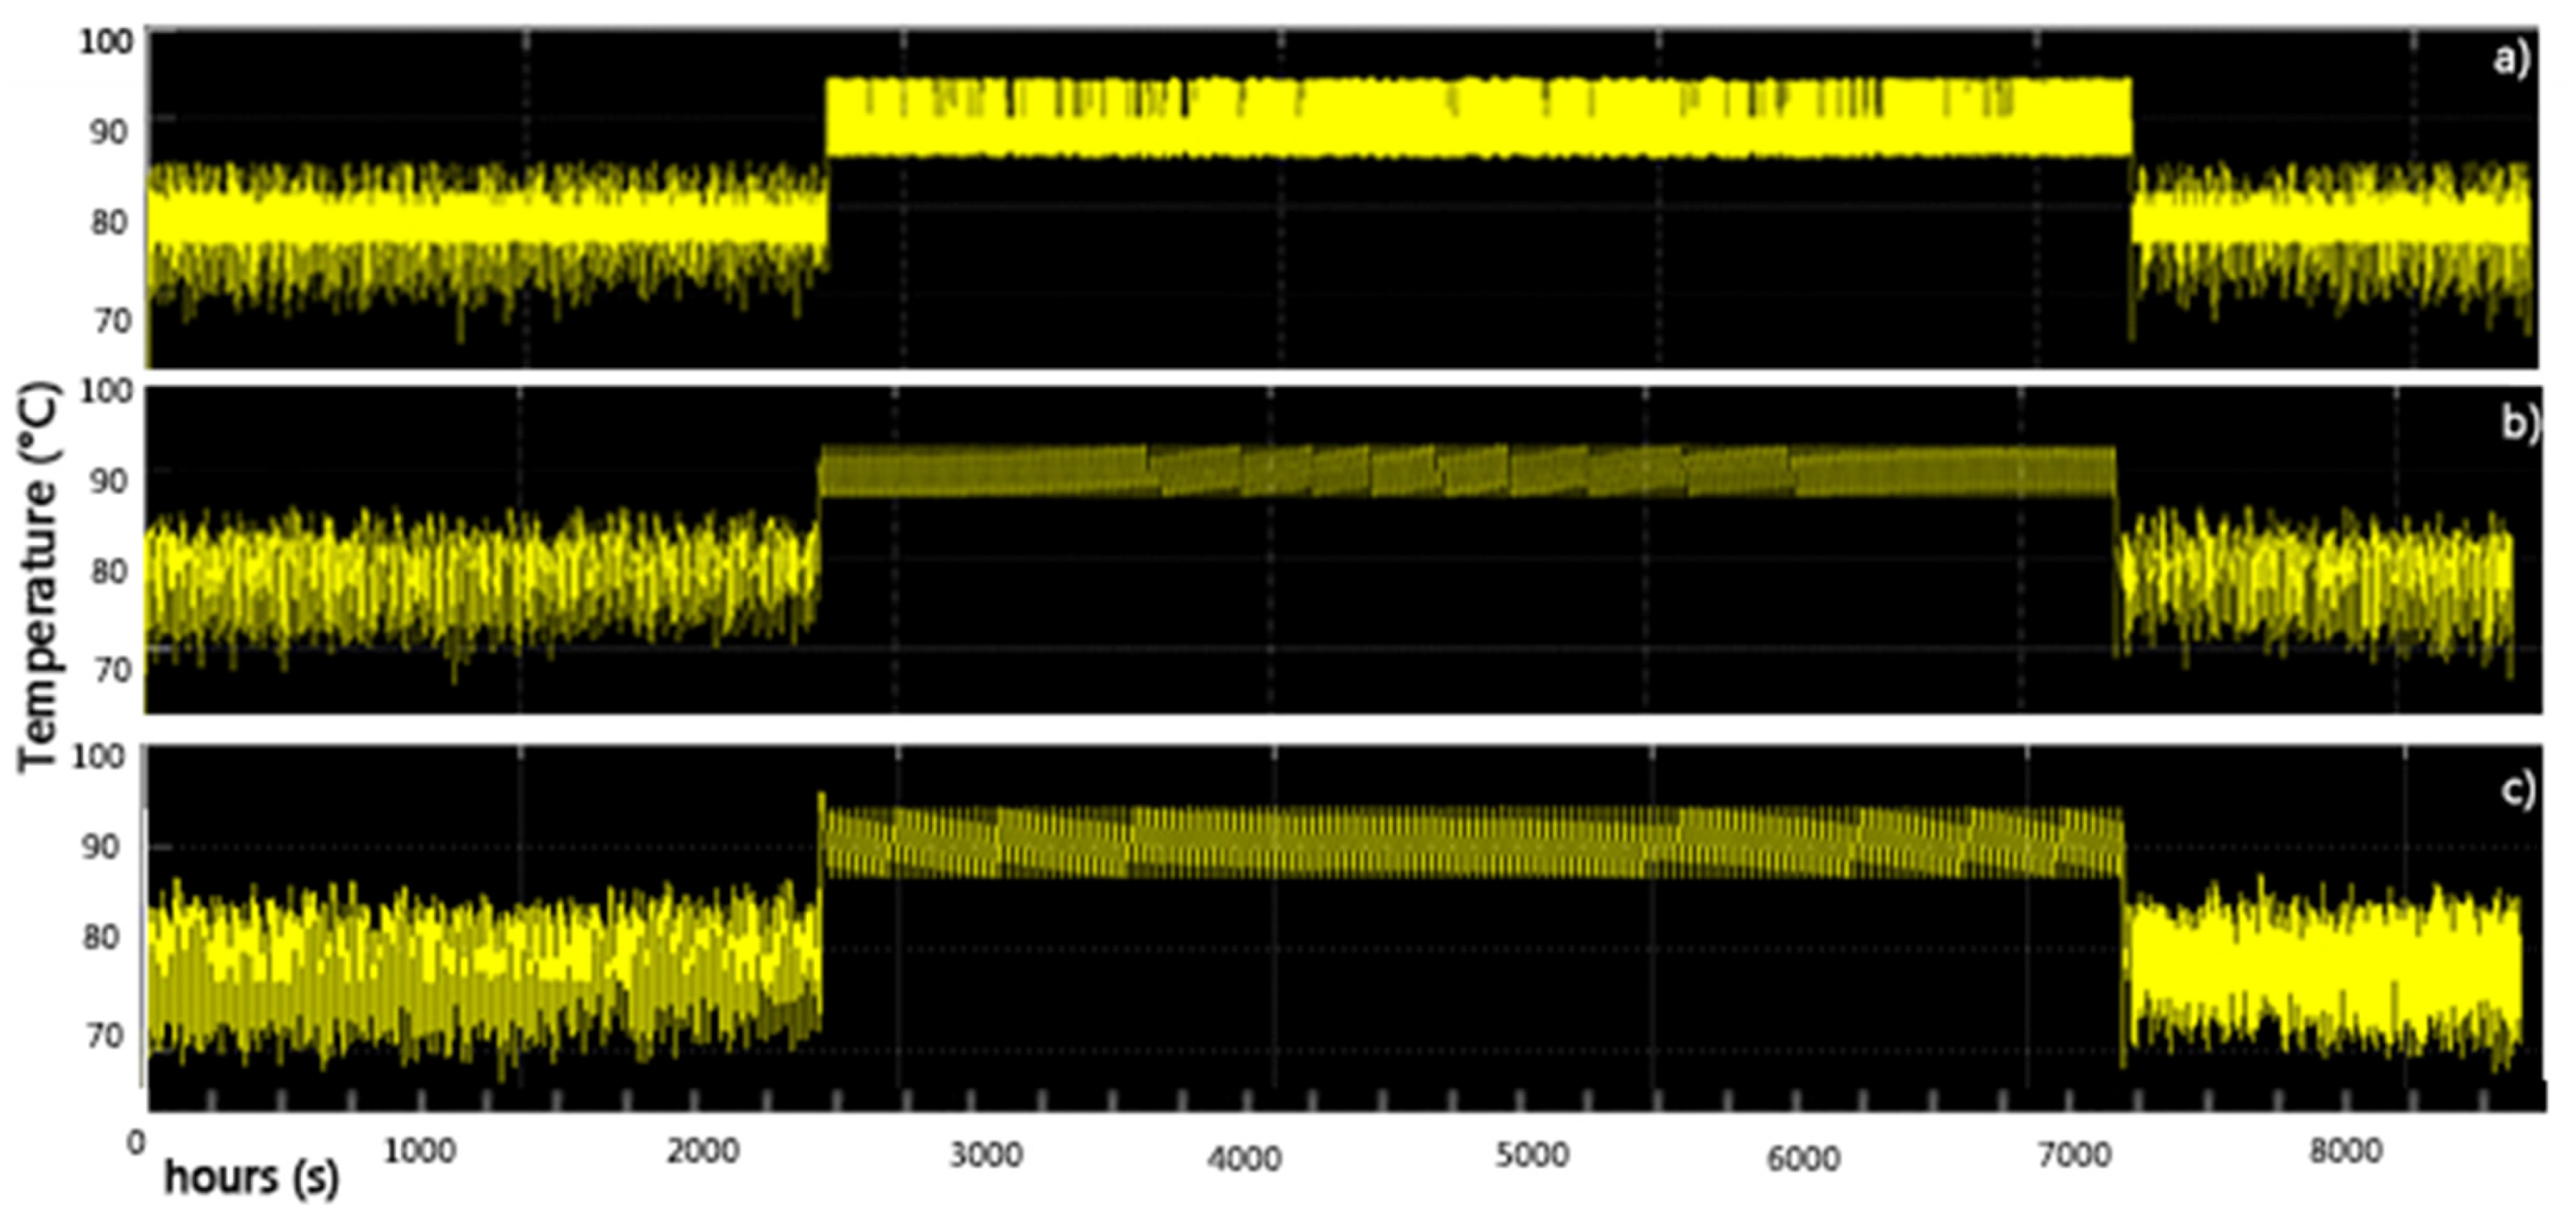Select the 7000 tick on time axis

pos(2074,1155)
